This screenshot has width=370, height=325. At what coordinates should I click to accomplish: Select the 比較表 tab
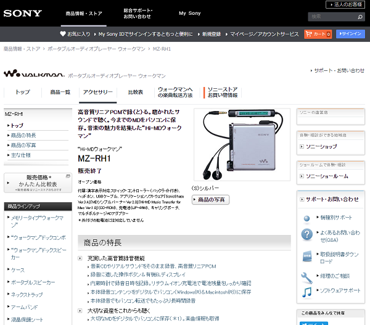tap(136, 92)
